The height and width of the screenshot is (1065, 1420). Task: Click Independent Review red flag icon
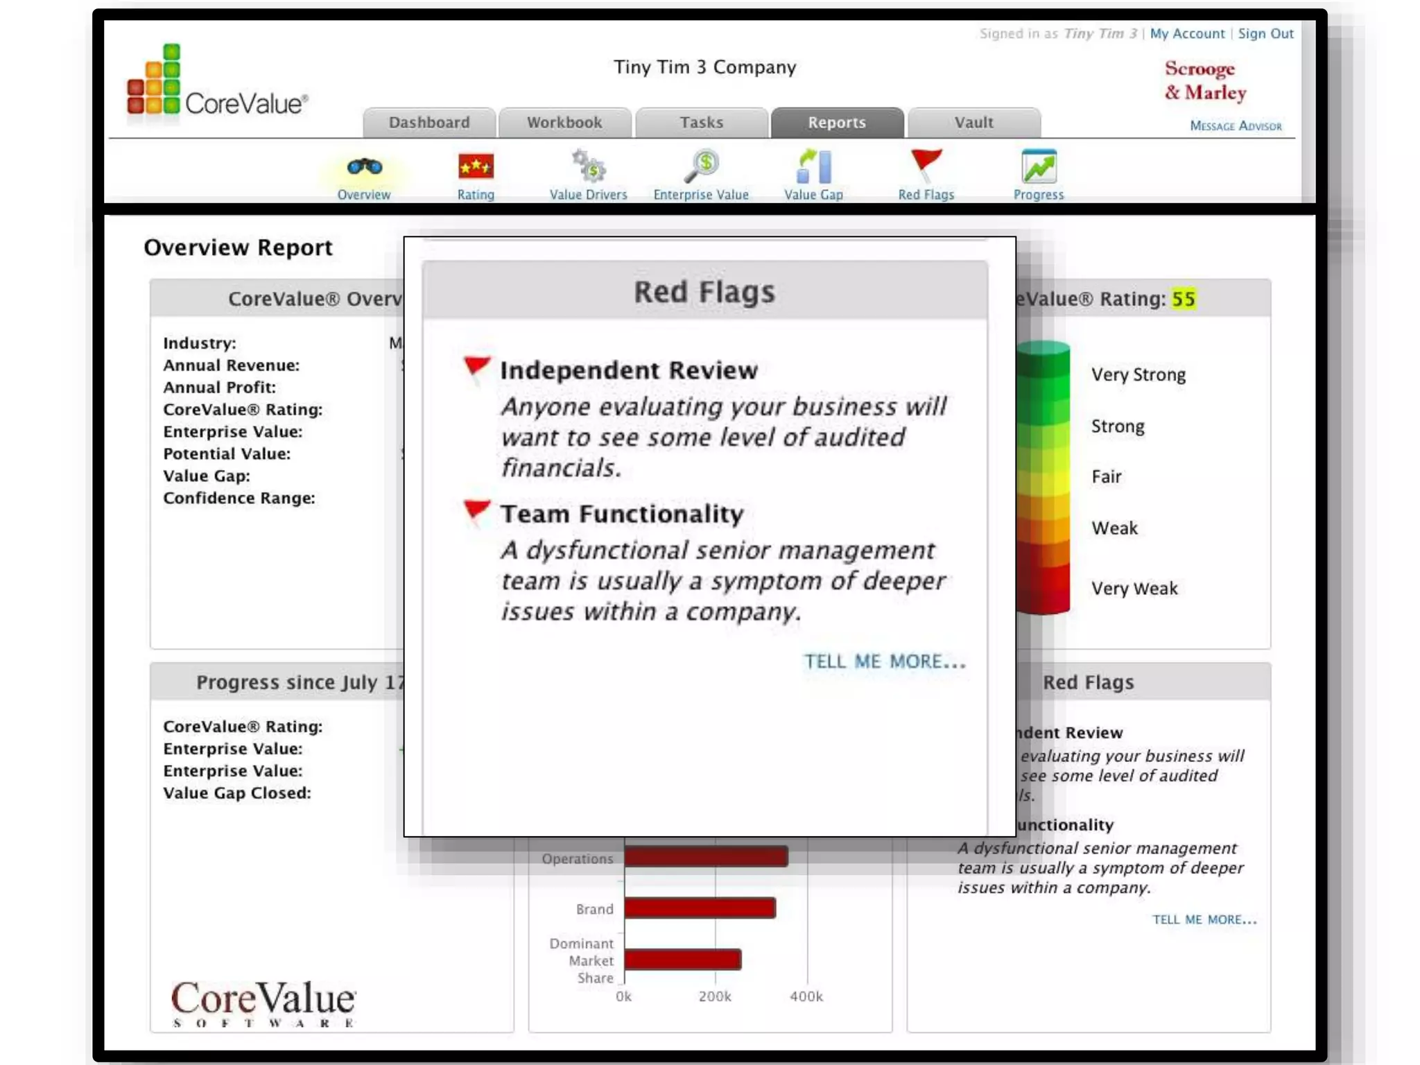tap(476, 367)
